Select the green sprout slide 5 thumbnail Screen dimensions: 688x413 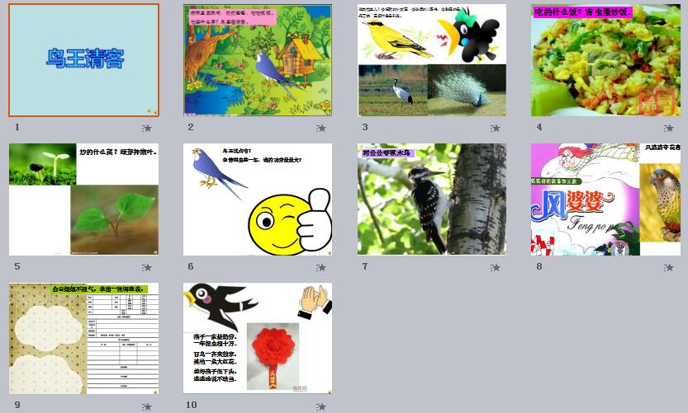(x=83, y=199)
